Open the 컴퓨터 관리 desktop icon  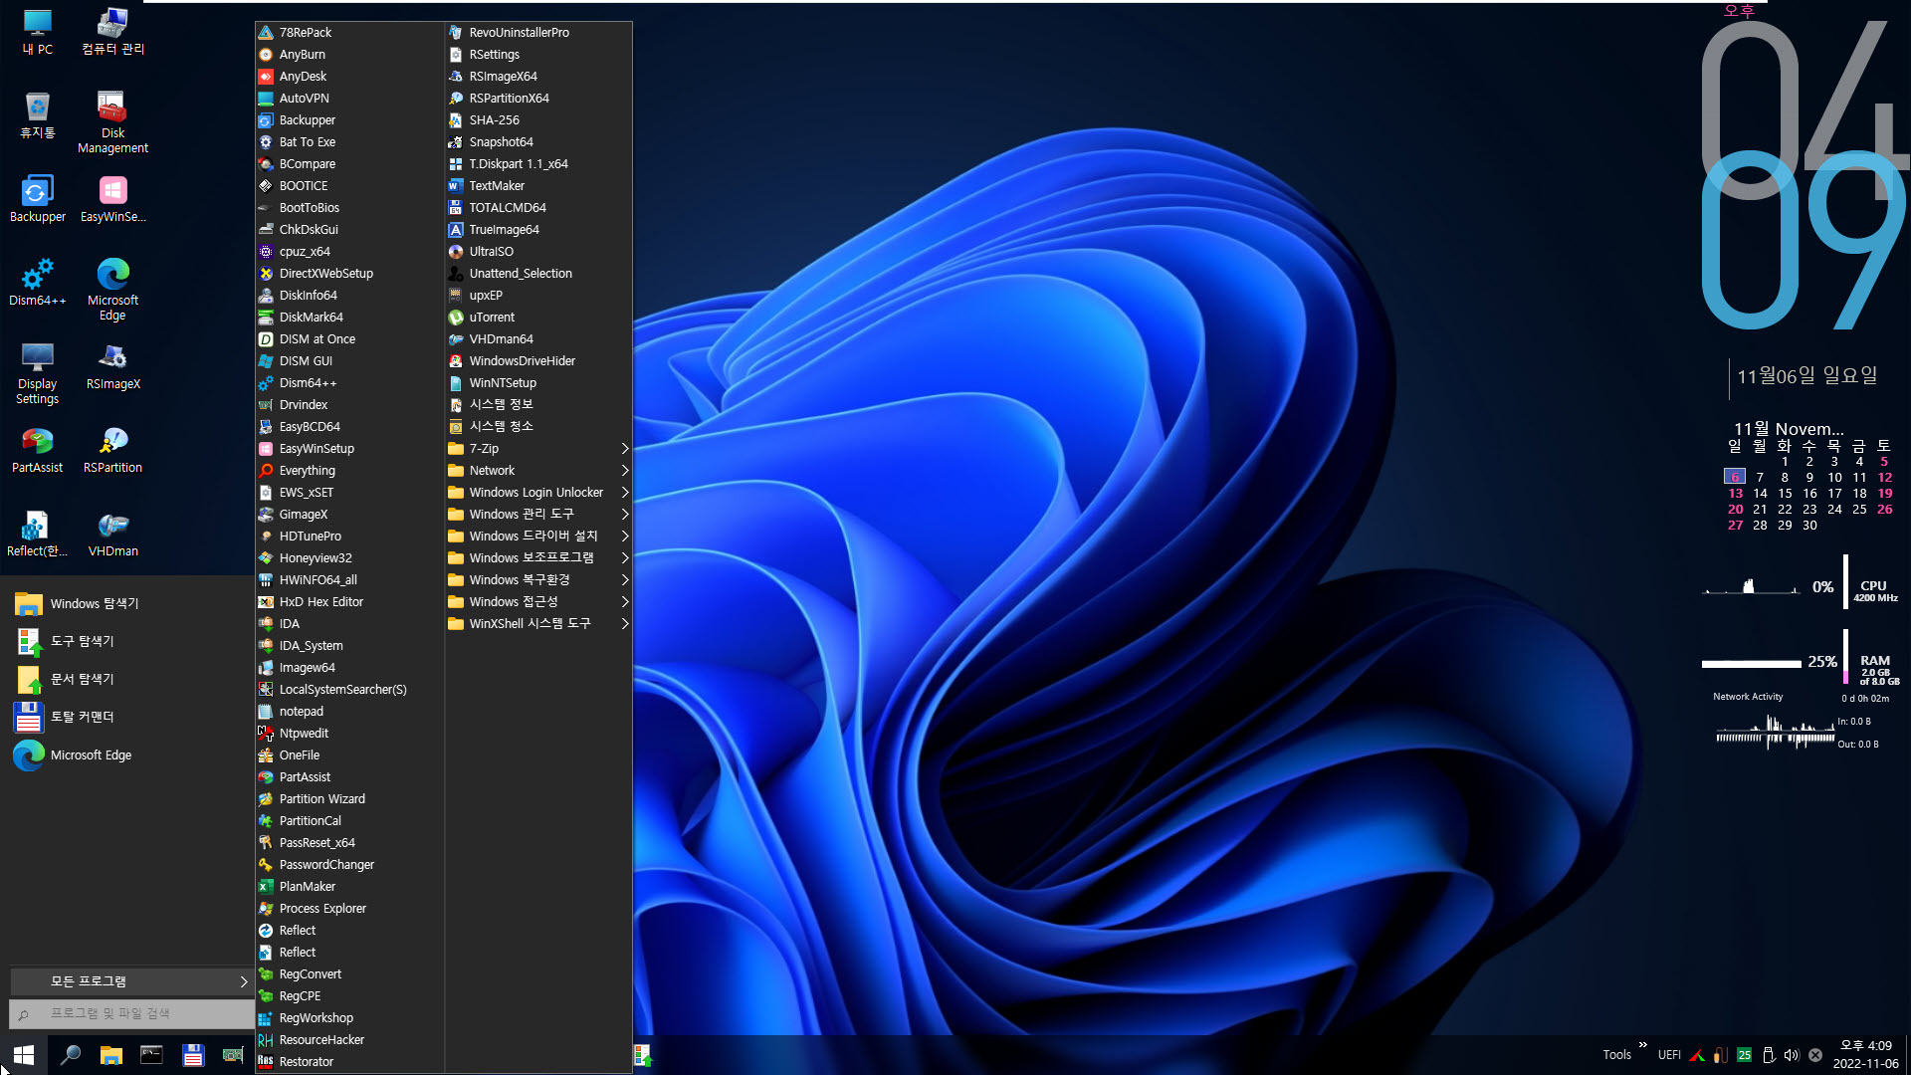112,32
